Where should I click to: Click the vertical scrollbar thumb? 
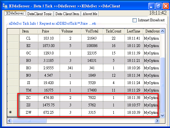click(162, 85)
